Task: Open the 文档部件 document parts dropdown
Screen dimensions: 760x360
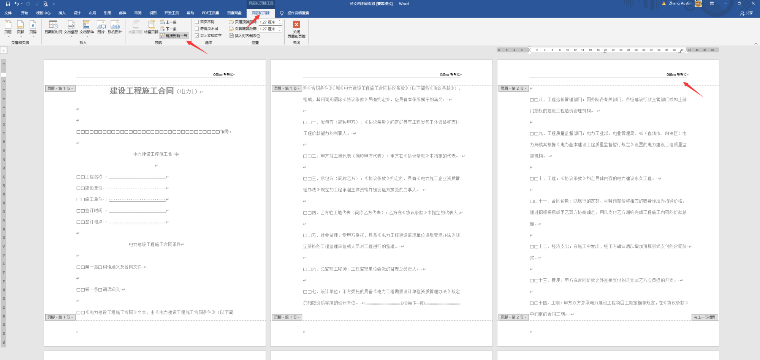Action: coord(86,27)
